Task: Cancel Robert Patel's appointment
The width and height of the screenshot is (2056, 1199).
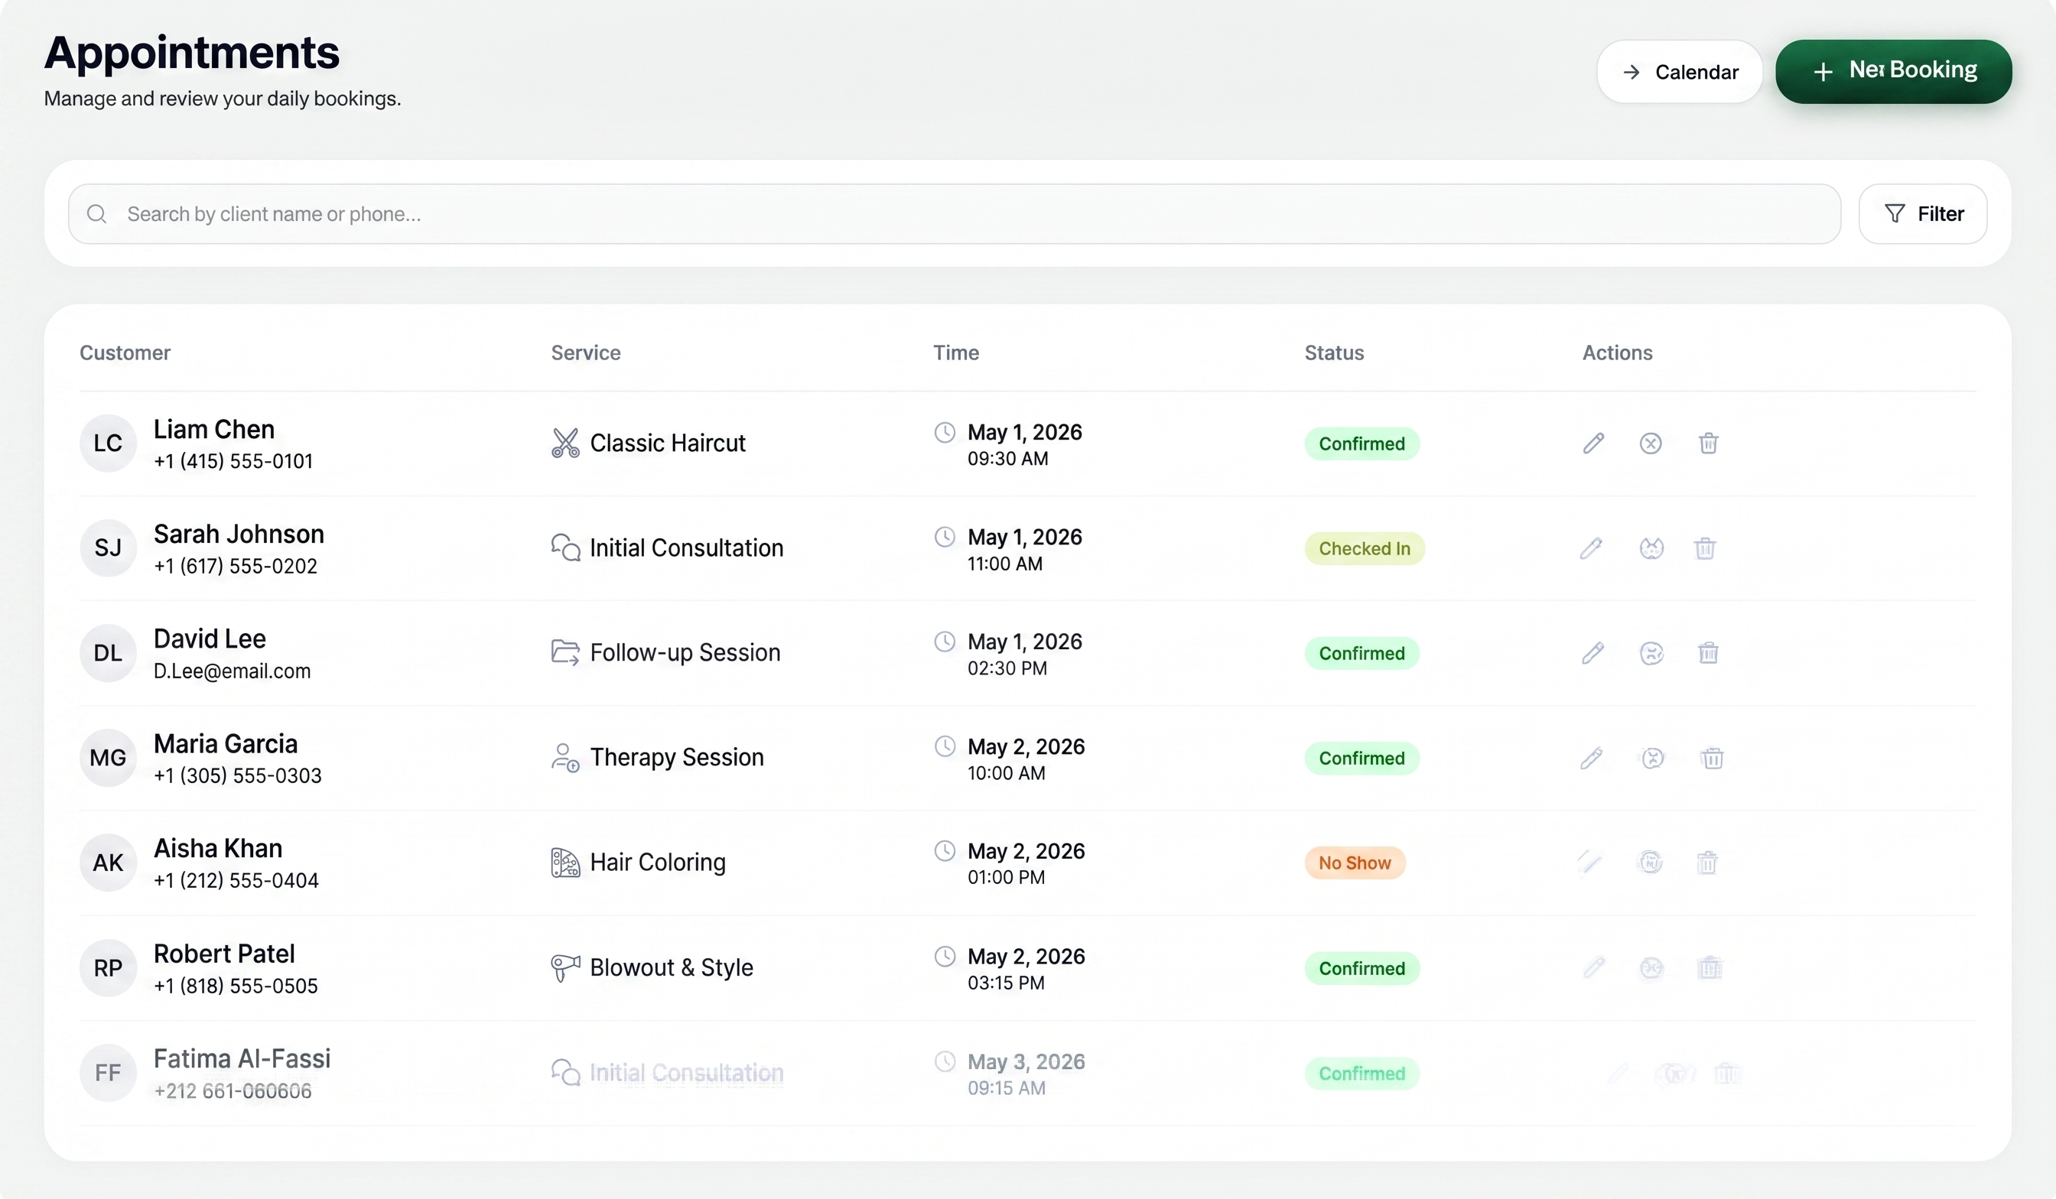Action: (x=1651, y=967)
